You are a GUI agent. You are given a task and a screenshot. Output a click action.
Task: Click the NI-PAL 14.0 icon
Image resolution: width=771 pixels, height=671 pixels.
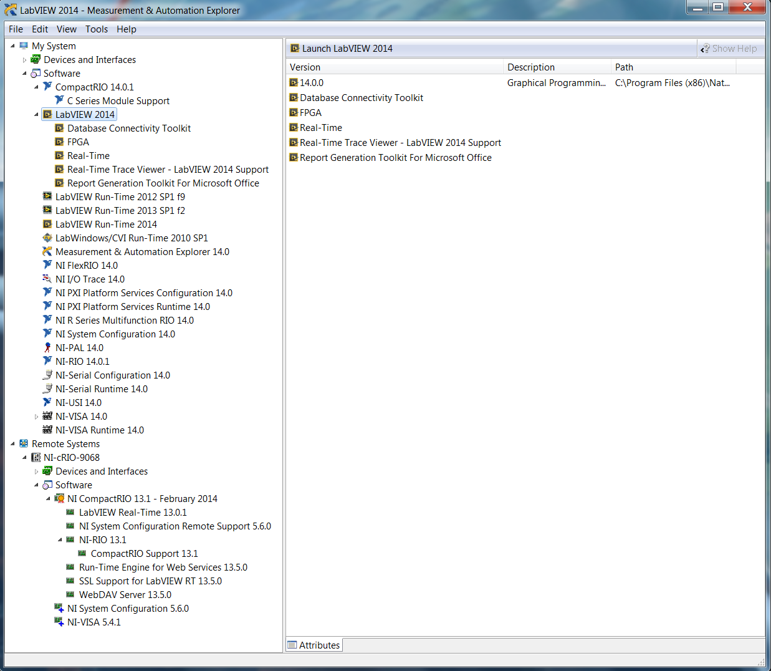coord(47,347)
